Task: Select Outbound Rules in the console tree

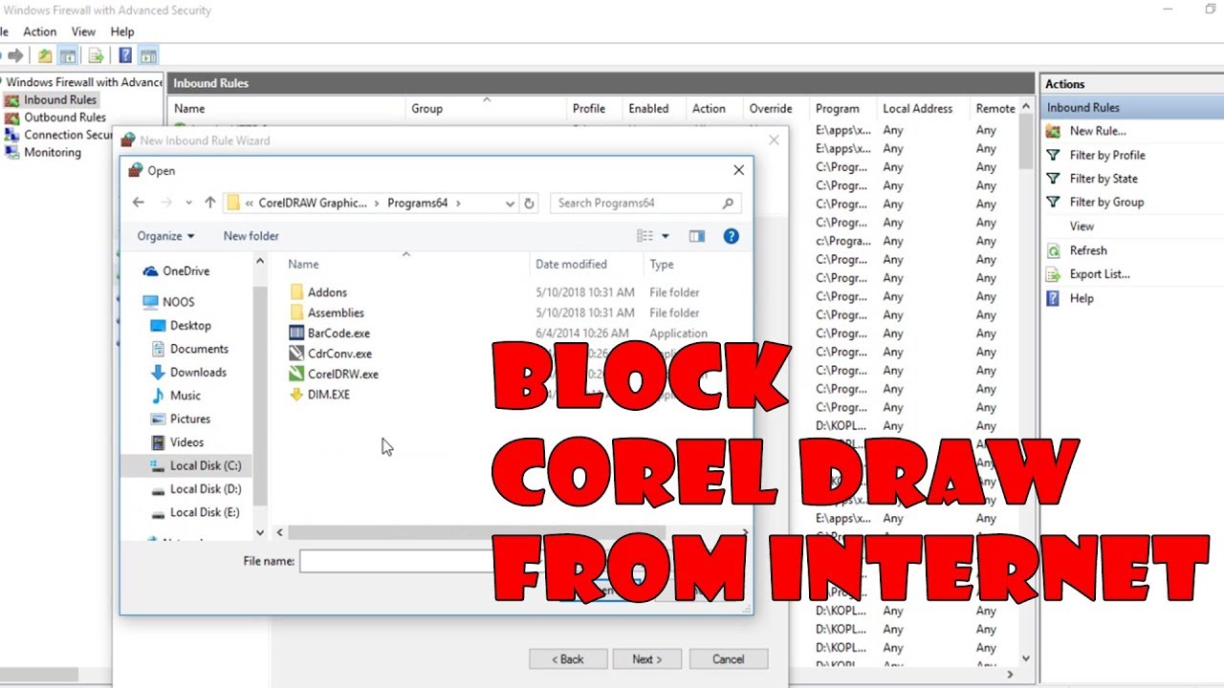Action: click(64, 118)
